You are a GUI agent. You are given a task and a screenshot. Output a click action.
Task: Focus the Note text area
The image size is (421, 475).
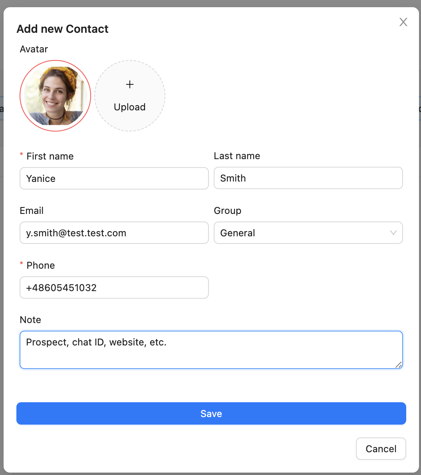click(211, 349)
